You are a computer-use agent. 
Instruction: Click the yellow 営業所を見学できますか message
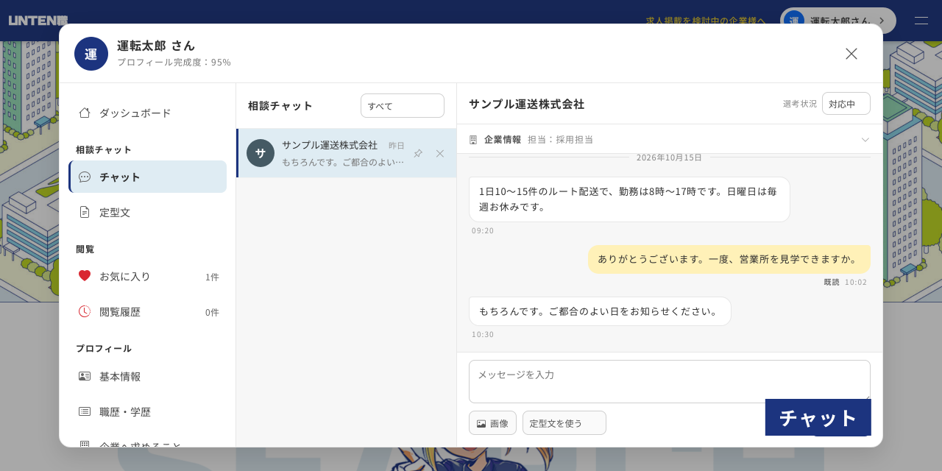tap(729, 259)
